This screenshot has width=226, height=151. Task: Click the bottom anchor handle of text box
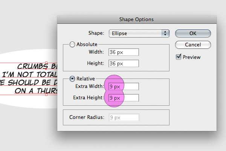point(46,95)
